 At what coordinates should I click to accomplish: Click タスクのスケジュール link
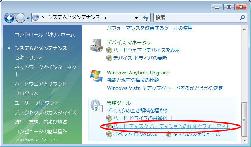[x=196, y=134]
